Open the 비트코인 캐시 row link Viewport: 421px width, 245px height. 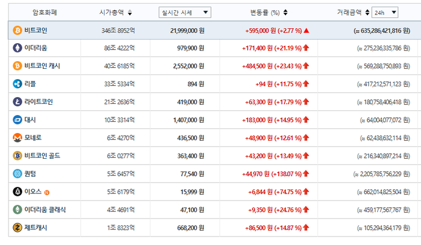pyautogui.click(x=42, y=66)
